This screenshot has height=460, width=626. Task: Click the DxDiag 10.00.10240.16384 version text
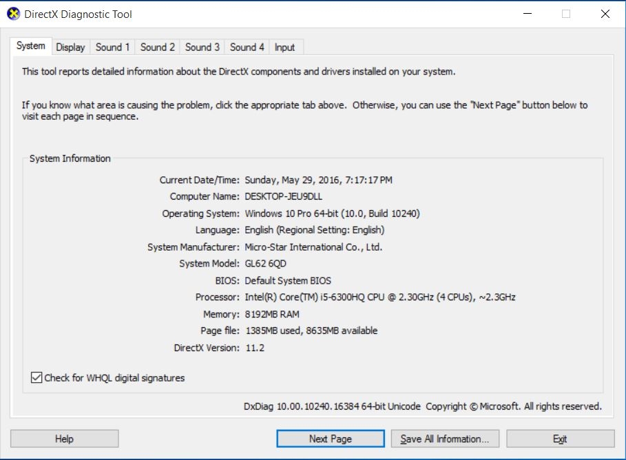coord(332,406)
